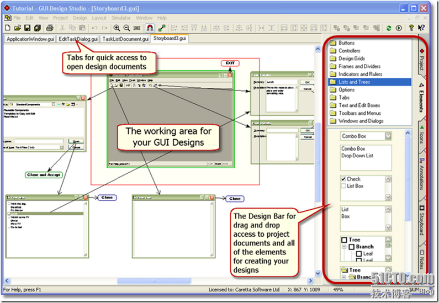Print the design using the printer icon
Image resolution: width=439 pixels, height=303 pixels.
tap(50, 28)
